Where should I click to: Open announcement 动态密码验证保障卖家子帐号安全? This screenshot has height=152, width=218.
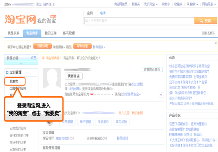click(189, 66)
